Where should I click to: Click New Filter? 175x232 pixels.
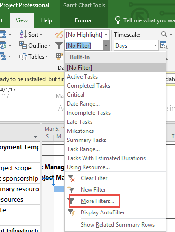(93, 190)
